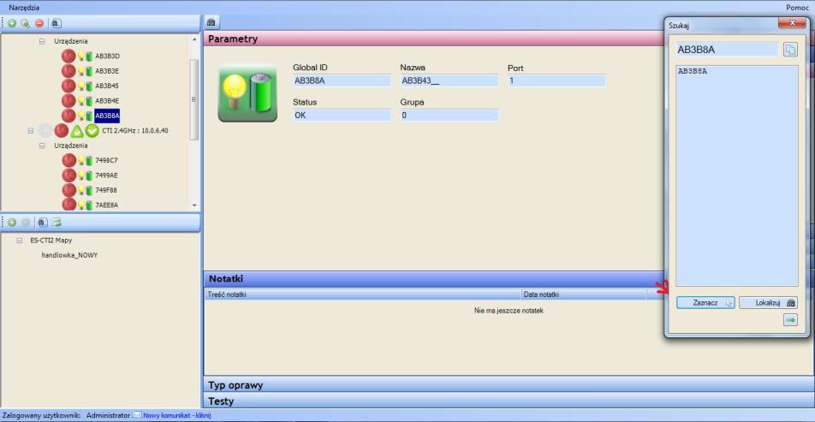Click the large lamp and battery device image
Viewport: 815px width, 422px height.
(x=247, y=93)
